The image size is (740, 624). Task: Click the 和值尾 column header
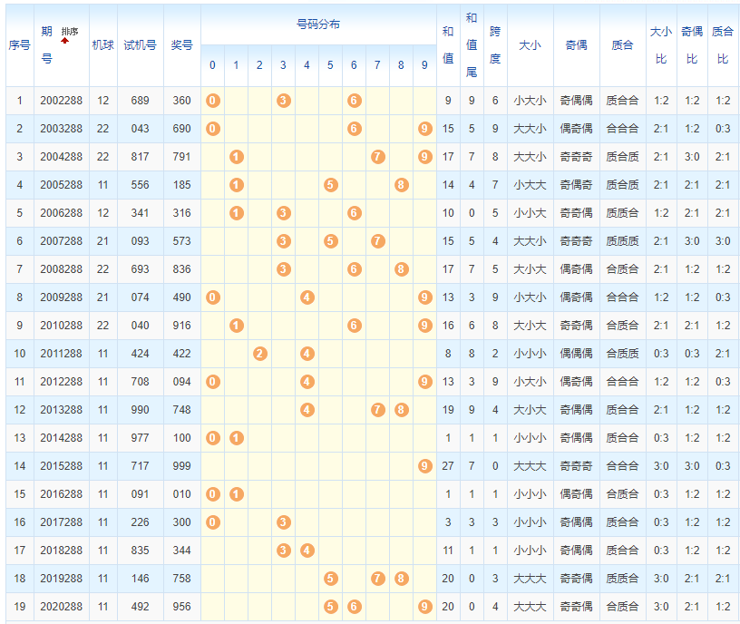pyautogui.click(x=471, y=45)
